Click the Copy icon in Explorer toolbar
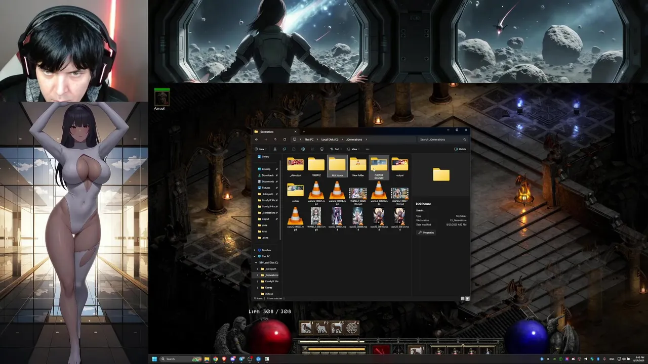 (x=284, y=149)
